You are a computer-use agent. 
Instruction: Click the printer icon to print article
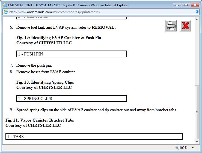tap(171, 26)
